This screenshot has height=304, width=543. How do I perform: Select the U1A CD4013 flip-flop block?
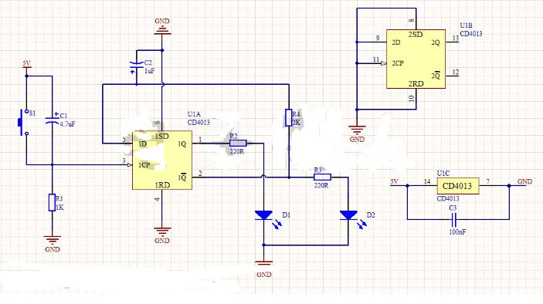pos(162,160)
